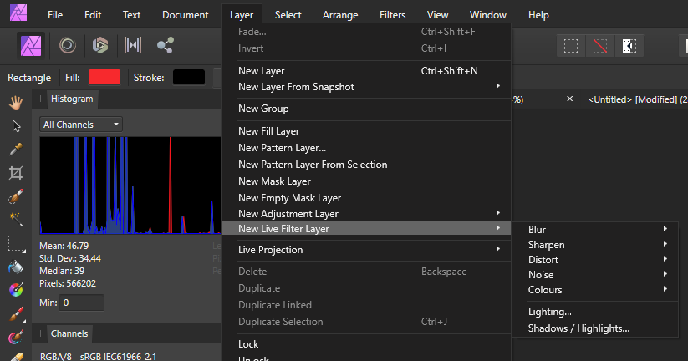Open the All Channels dropdown
The height and width of the screenshot is (361, 688).
point(81,125)
